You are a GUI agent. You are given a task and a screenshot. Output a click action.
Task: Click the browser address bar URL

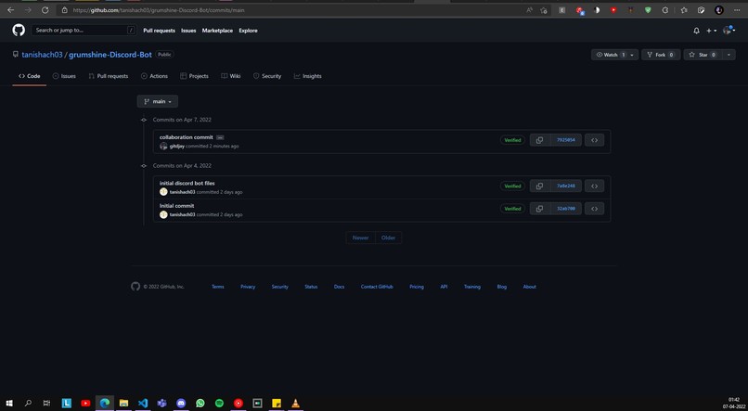pos(159,10)
